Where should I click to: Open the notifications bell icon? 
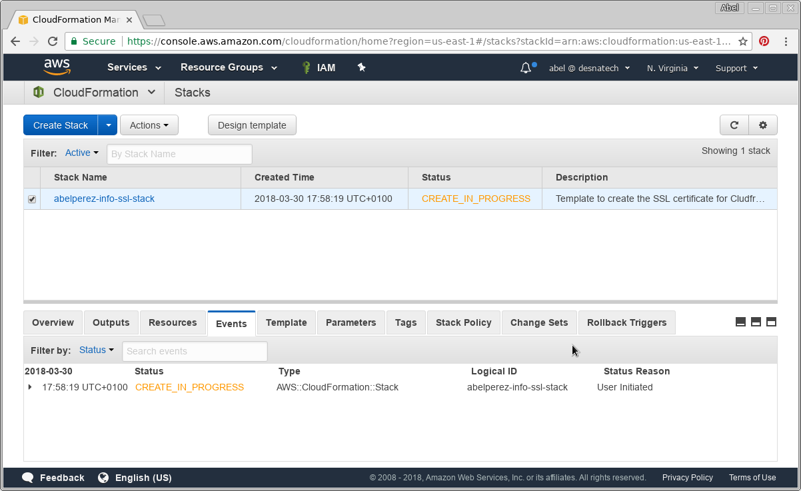point(526,68)
